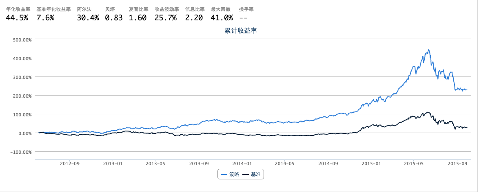Click the 2014-09 x-axis date label
The width and height of the screenshot is (479, 192).
point(328,164)
